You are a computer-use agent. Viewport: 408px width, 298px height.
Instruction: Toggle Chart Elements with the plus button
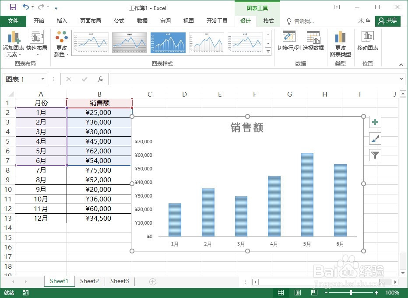pyautogui.click(x=375, y=122)
